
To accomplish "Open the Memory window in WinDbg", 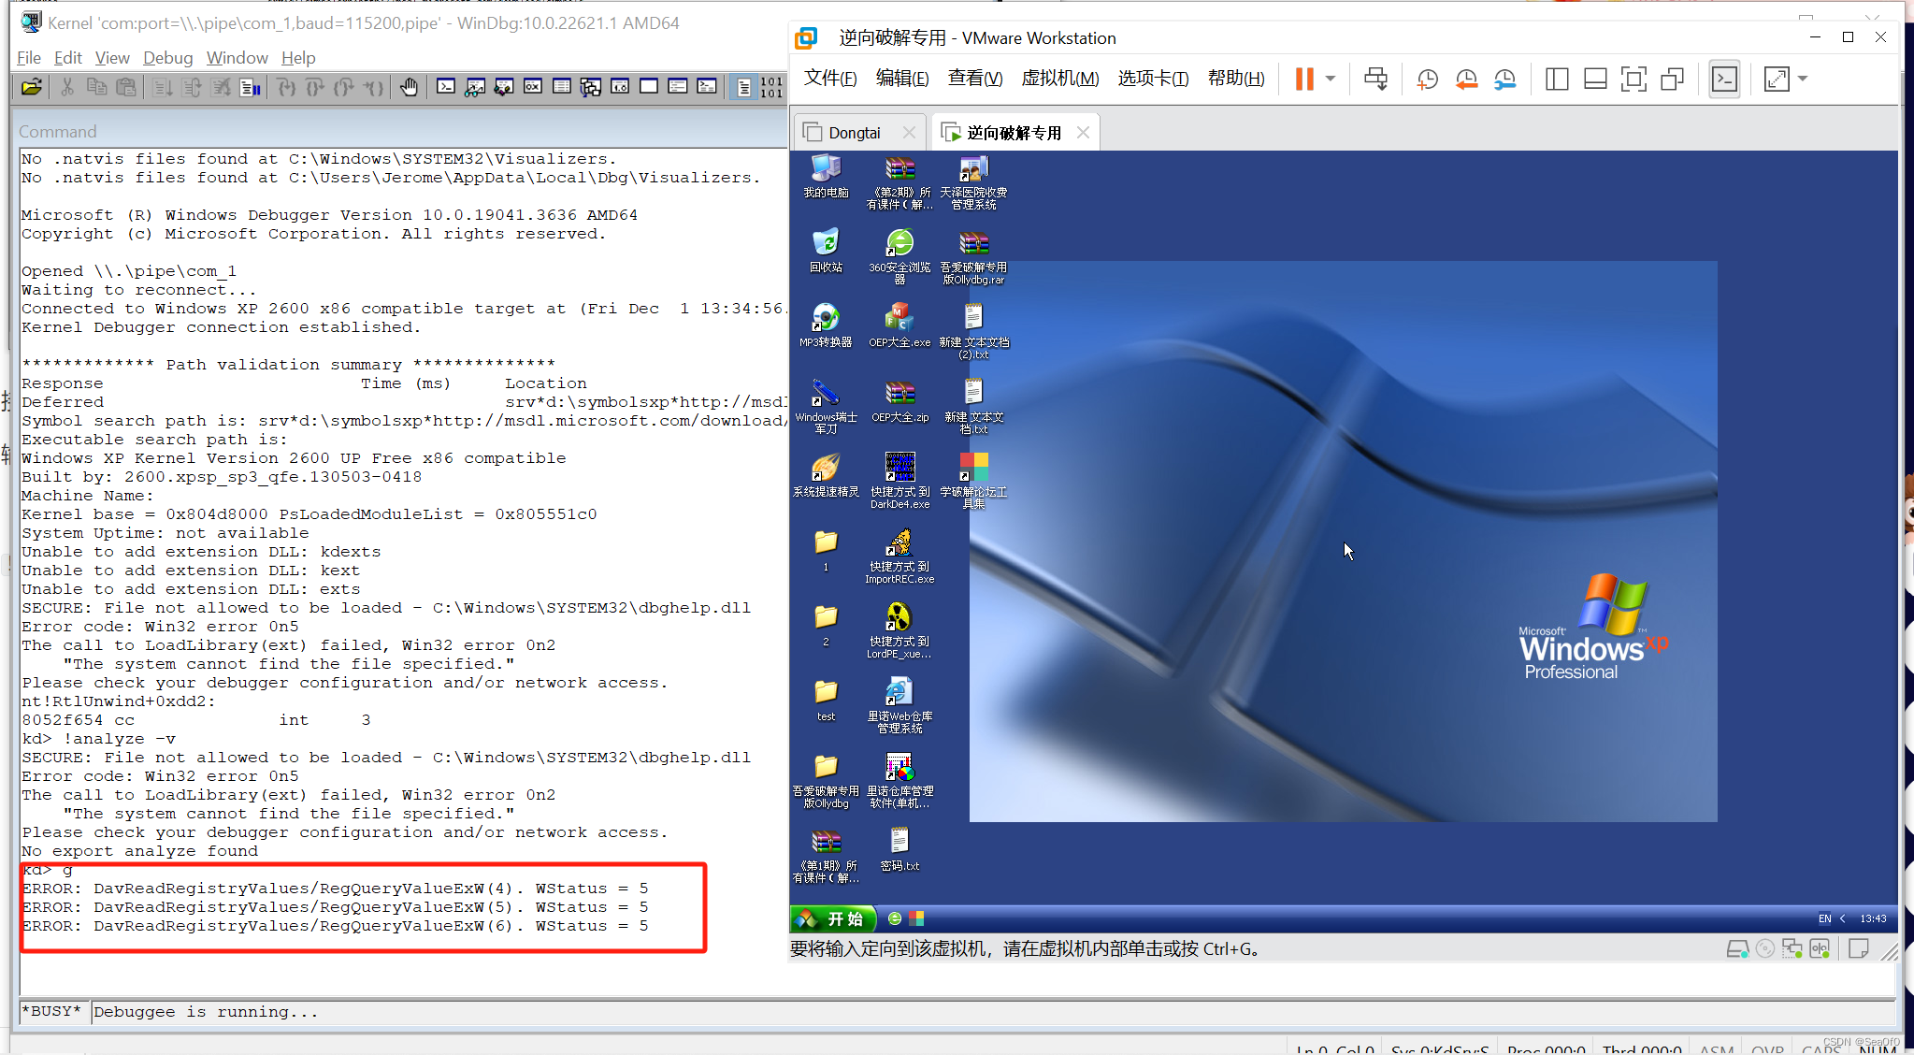I will pyautogui.click(x=562, y=86).
